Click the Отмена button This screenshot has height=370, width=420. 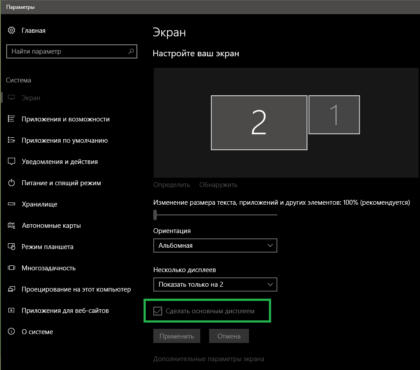click(x=229, y=336)
